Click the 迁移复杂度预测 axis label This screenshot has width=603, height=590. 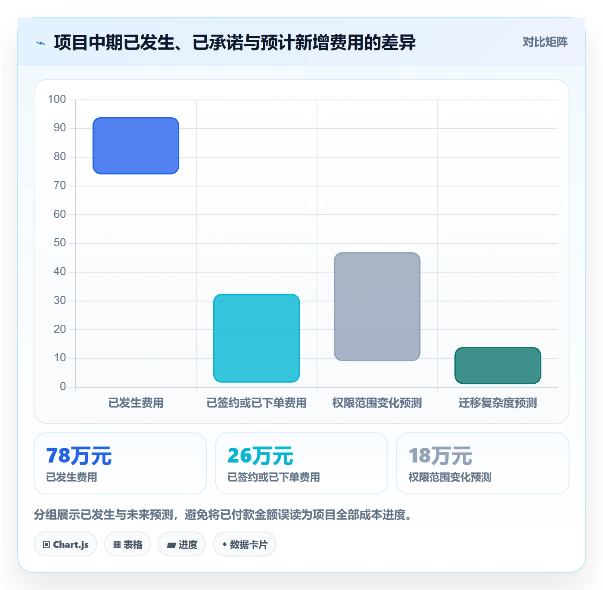[x=497, y=403]
